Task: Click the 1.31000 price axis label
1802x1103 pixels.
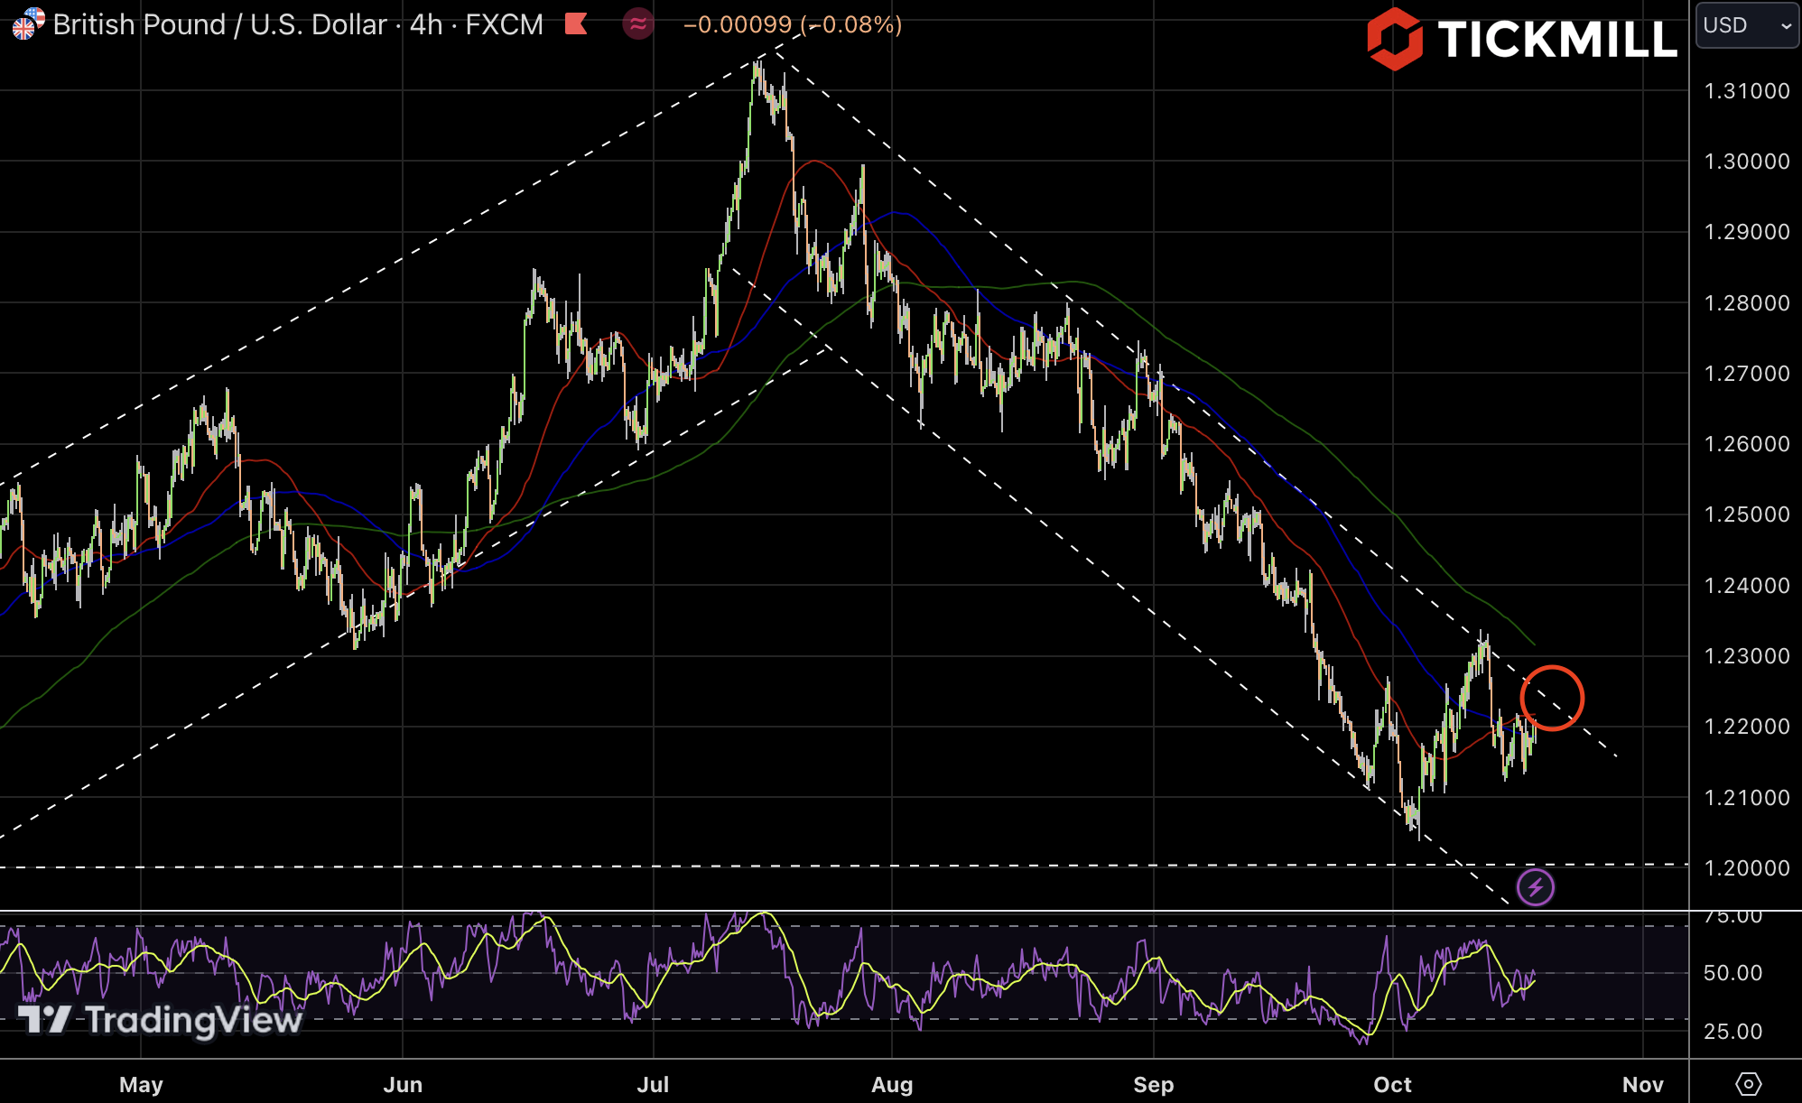Action: pyautogui.click(x=1746, y=91)
